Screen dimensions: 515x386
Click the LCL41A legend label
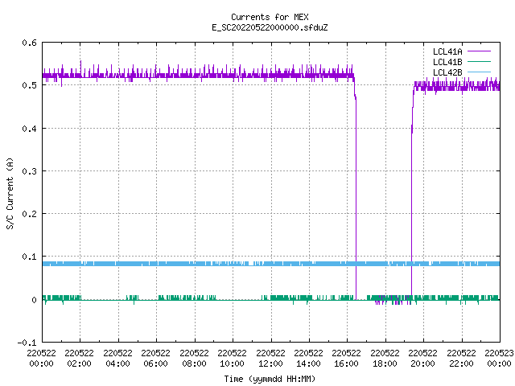(447, 51)
